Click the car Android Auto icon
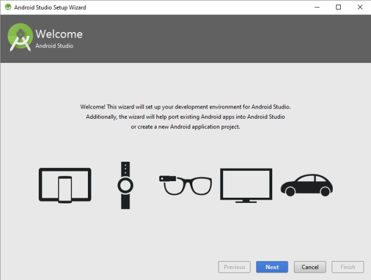 coord(307,184)
